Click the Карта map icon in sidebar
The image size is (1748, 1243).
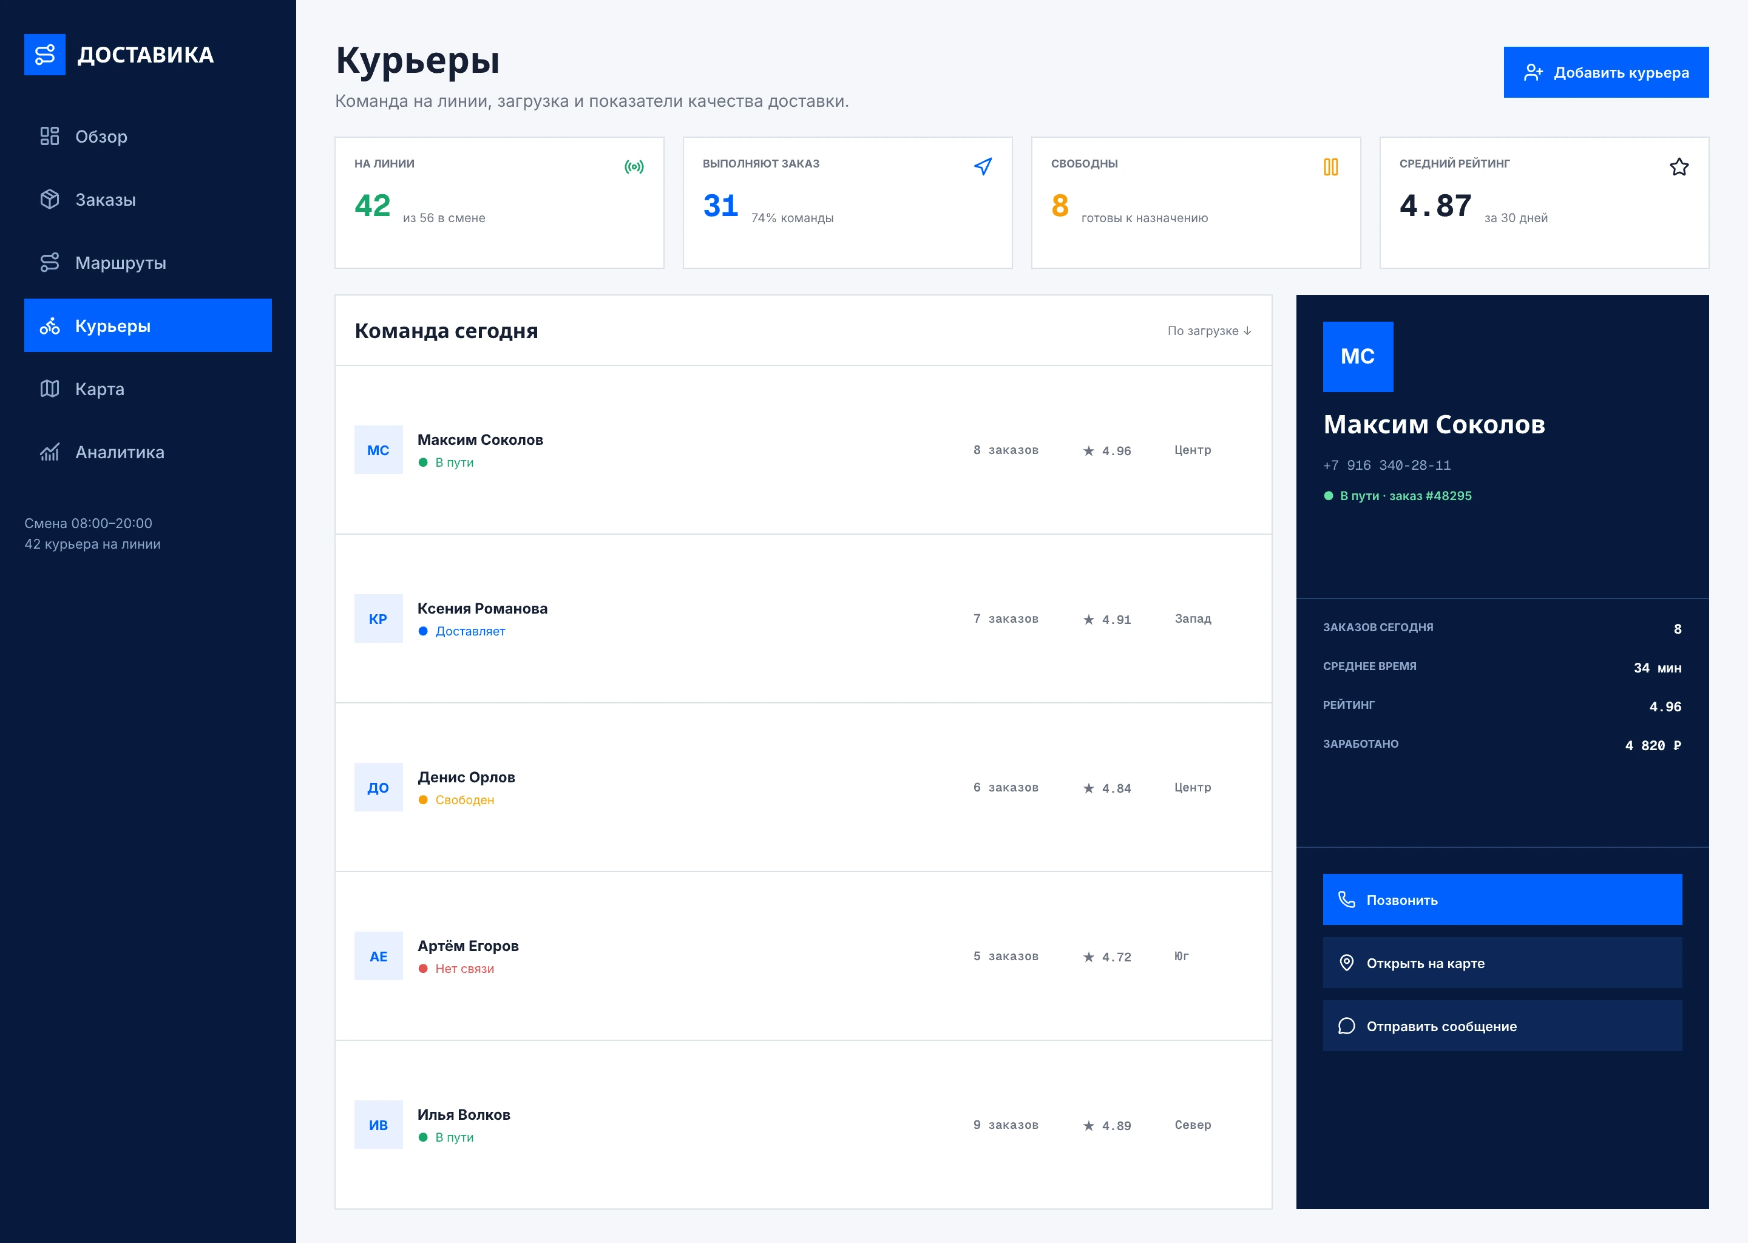coord(50,389)
